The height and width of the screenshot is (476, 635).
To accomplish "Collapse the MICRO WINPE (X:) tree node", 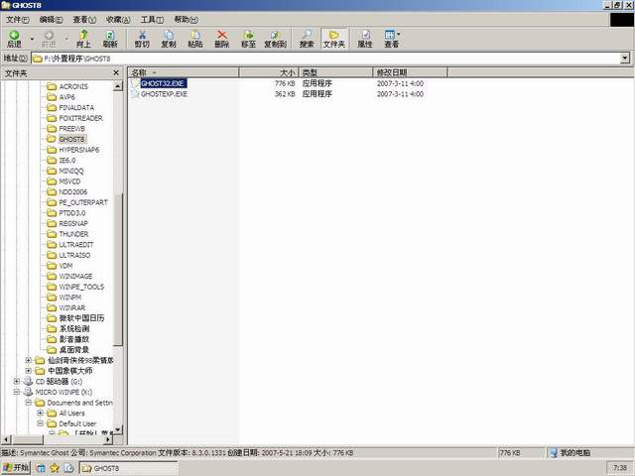I will [x=17, y=392].
